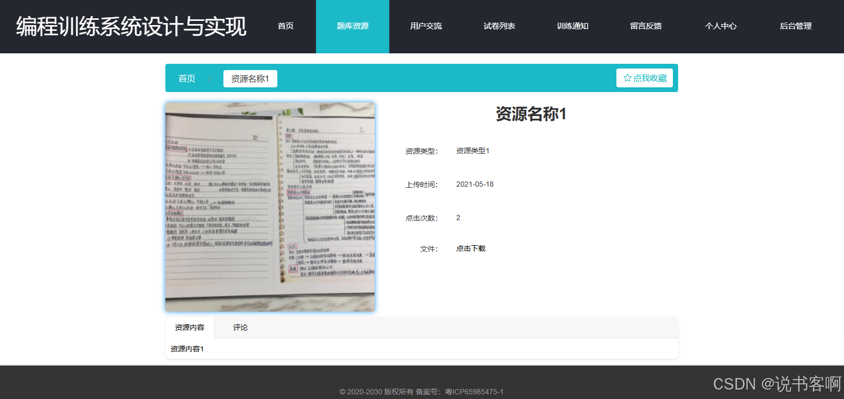Viewport: 844px width, 399px height.
Task: Click the 资源名称1 heading
Action: 531,113
